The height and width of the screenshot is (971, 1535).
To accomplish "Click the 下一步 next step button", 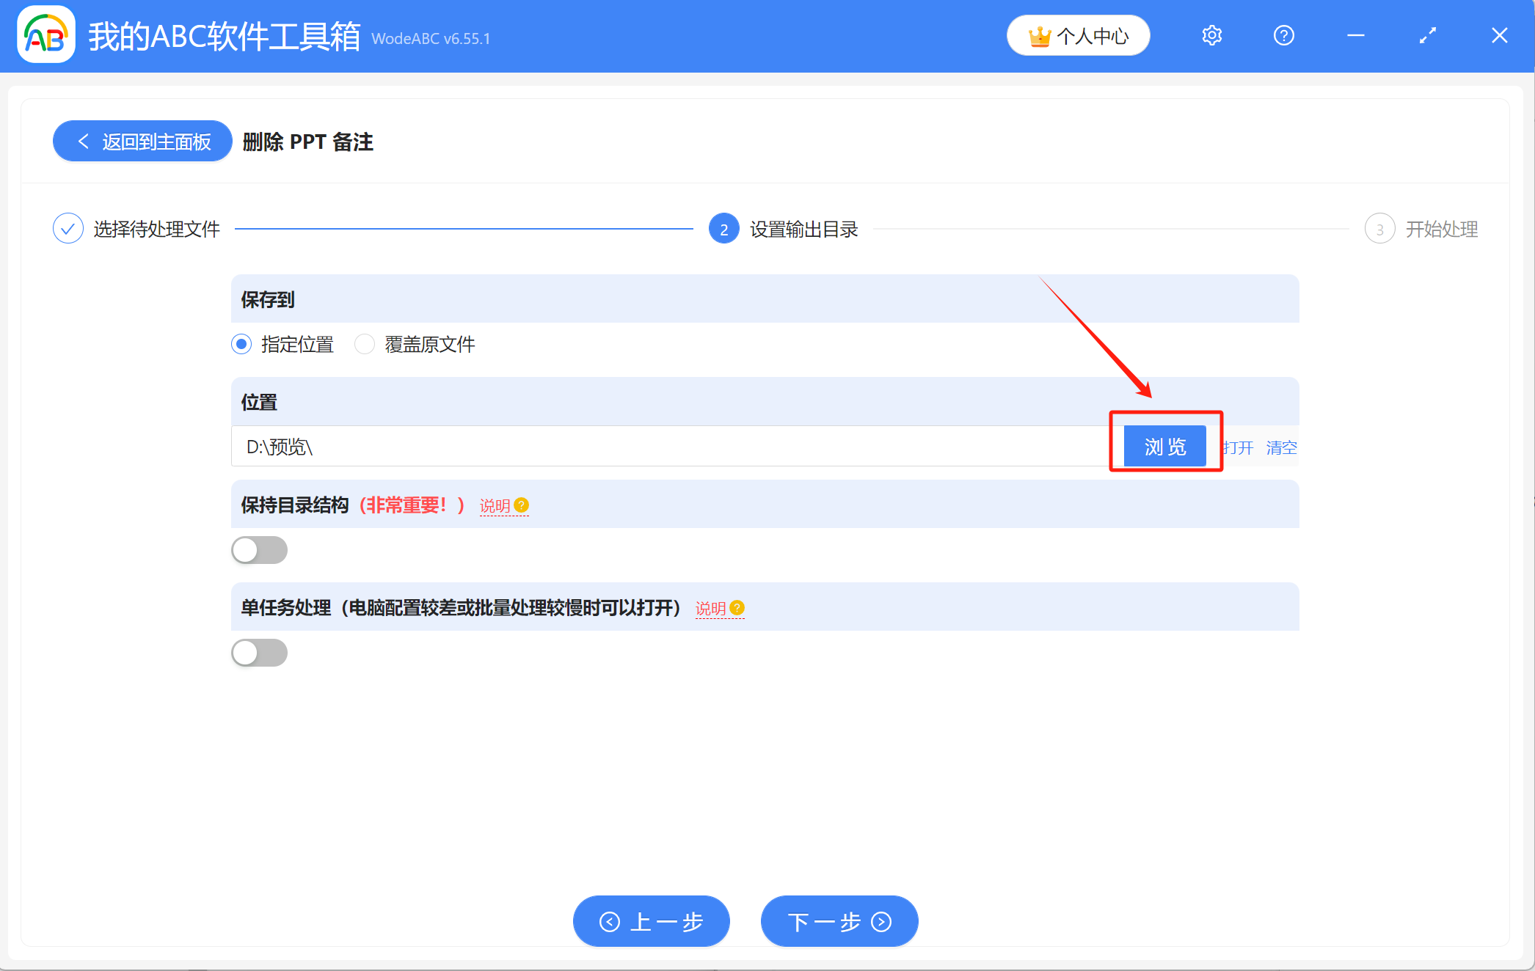I will (839, 921).
